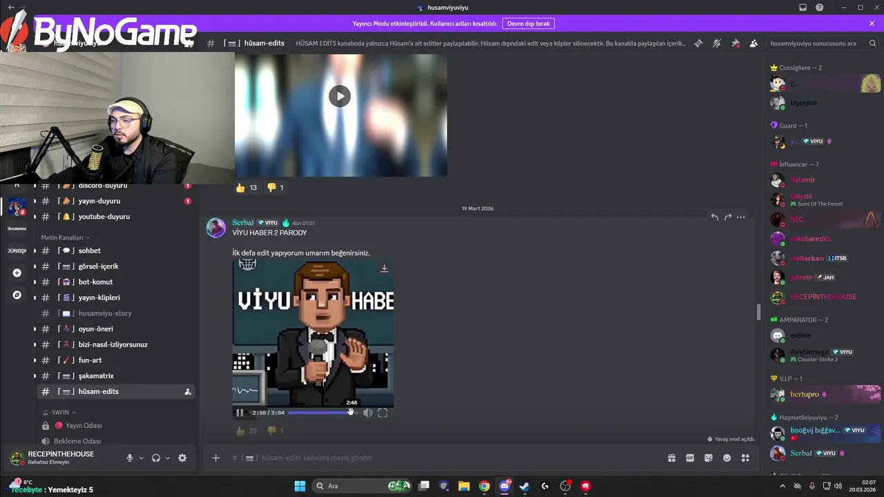Image resolution: width=884 pixels, height=497 pixels.
Task: Dismiss the purple streamer mode banner
Action: (872, 23)
